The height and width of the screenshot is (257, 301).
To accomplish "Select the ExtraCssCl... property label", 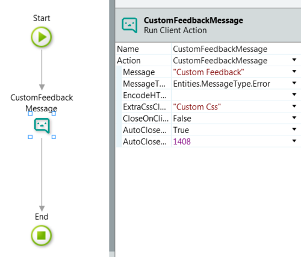I will pos(144,107).
